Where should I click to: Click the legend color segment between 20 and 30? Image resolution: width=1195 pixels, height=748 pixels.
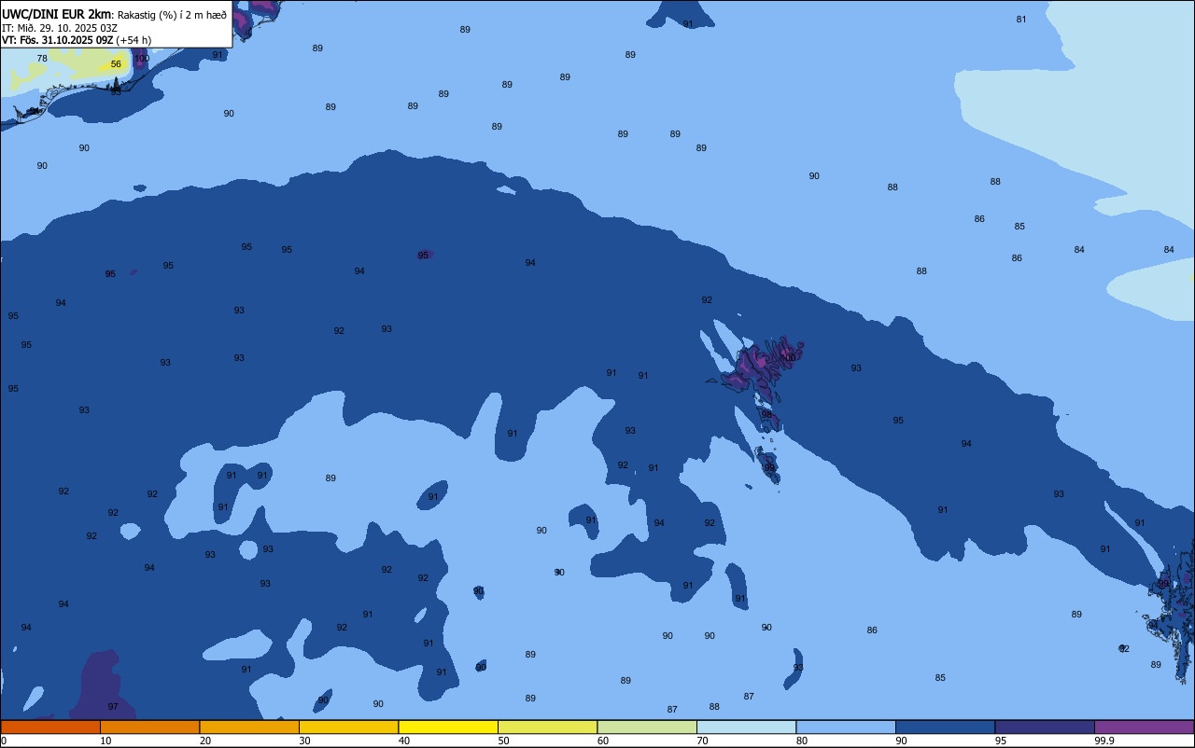coord(249,727)
